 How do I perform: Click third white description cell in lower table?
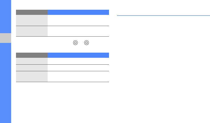coord(78,76)
